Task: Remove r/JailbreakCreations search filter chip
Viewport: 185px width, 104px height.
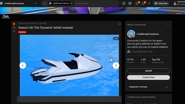Action: pyautogui.click(x=71, y=3)
